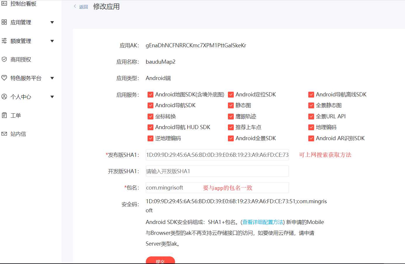Click the red 提交 submit button
The height and width of the screenshot is (264, 405).
[x=160, y=260]
